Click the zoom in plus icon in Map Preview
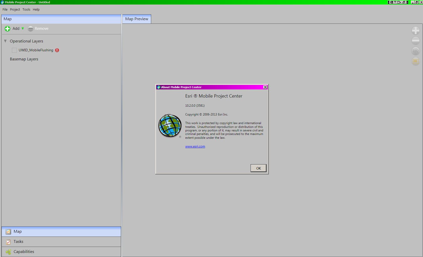Viewport: 423px width, 257px height. pyautogui.click(x=416, y=31)
